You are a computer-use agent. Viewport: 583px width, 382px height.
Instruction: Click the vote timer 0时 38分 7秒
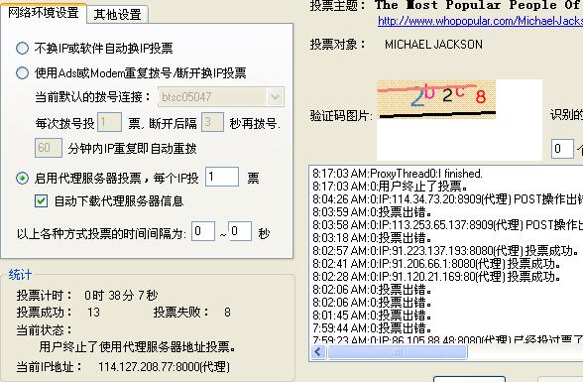click(121, 296)
